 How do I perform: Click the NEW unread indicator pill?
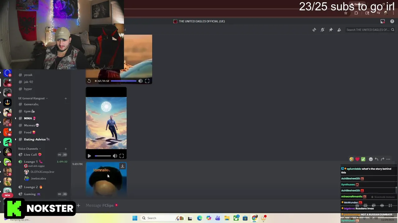pos(7,195)
